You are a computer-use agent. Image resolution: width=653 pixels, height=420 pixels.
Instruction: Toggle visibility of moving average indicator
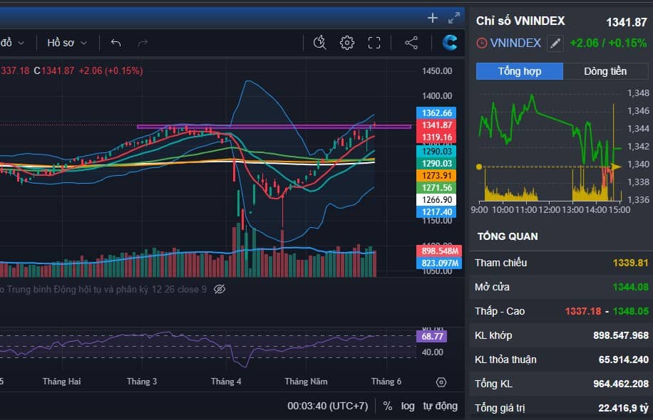coord(220,289)
